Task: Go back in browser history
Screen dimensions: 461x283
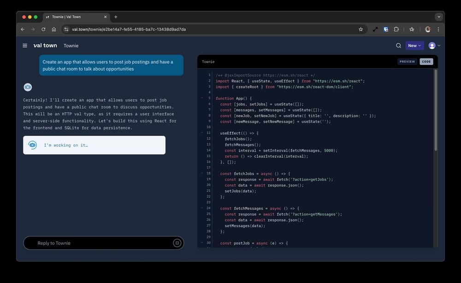Action: 23,29
